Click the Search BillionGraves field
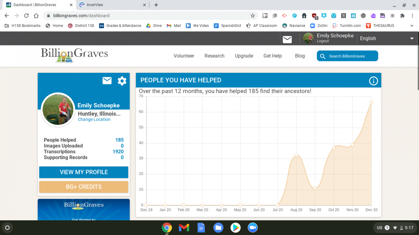The height and width of the screenshot is (235, 419). (x=347, y=56)
